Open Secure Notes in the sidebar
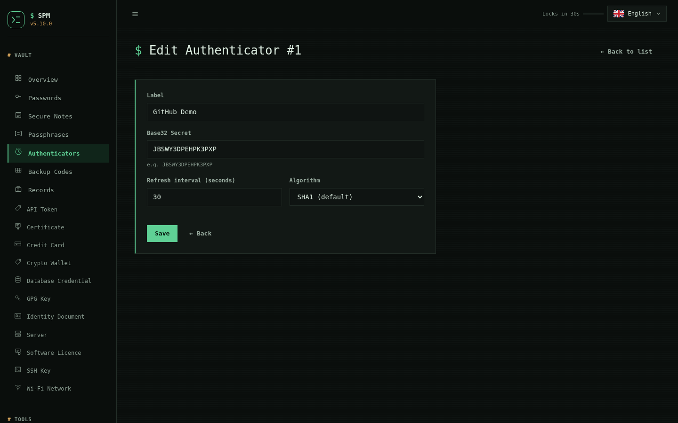Screen dimensions: 678x423 [x=58, y=116]
